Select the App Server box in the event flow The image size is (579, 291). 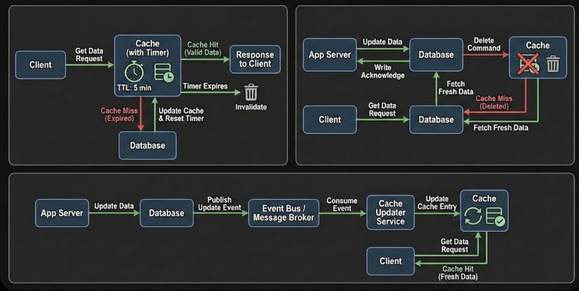click(x=62, y=213)
